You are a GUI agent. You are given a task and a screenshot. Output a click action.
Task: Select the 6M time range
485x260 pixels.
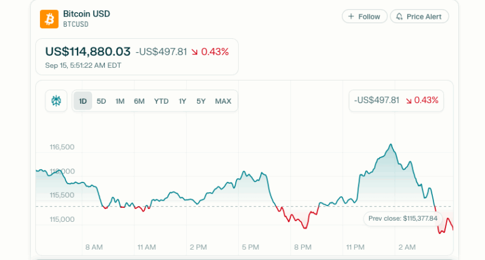(x=139, y=101)
